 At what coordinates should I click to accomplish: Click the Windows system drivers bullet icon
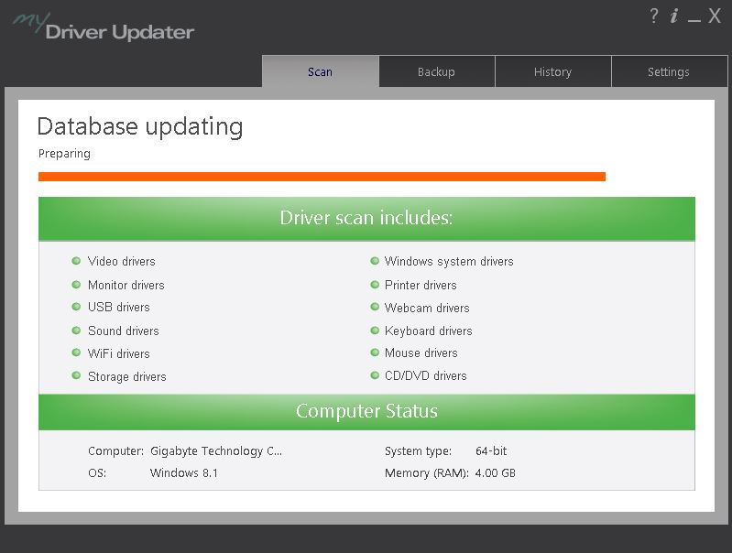[x=375, y=261]
